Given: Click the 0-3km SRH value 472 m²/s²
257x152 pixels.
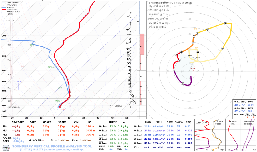Looking at the screenshot, I should tap(240, 105).
